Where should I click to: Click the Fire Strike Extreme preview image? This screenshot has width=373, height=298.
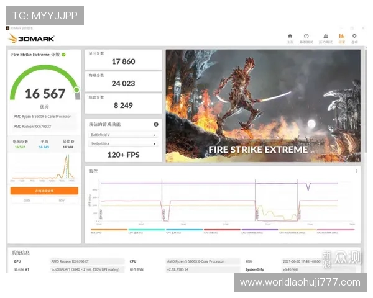pos(262,106)
